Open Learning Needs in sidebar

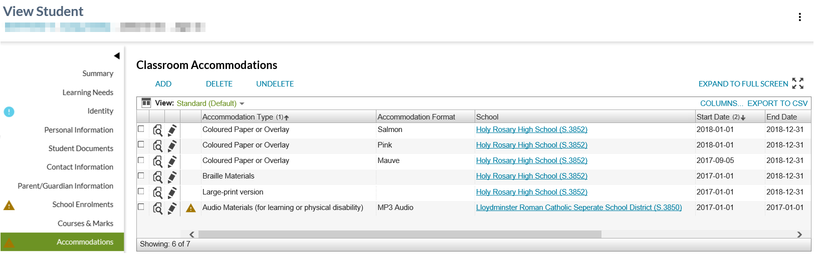click(x=88, y=92)
